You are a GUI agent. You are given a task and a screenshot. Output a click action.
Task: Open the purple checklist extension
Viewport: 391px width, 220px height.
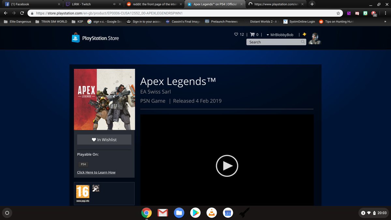pos(349,13)
